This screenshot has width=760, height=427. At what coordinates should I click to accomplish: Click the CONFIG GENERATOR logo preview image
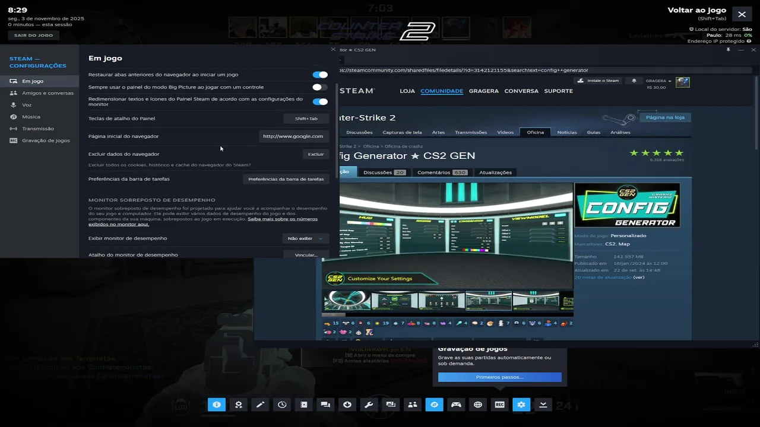627,205
